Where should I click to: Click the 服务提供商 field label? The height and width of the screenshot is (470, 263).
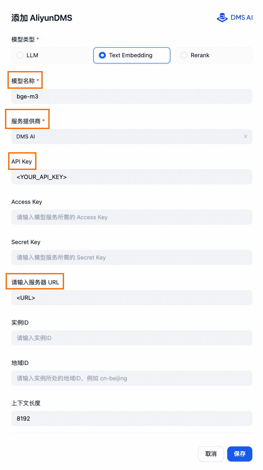pyautogui.click(x=26, y=121)
